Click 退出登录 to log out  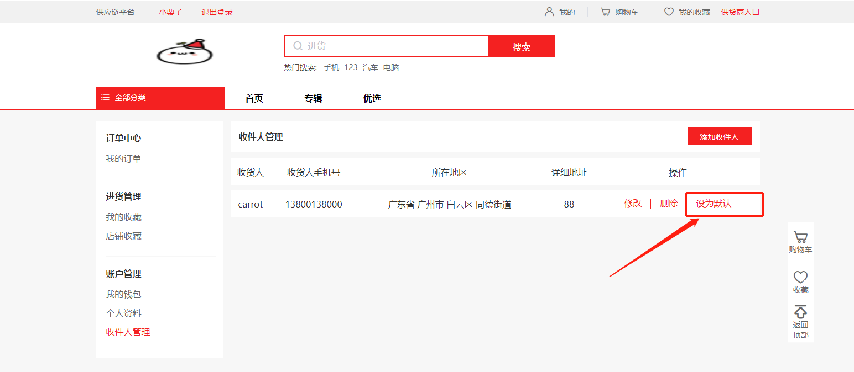pyautogui.click(x=217, y=12)
